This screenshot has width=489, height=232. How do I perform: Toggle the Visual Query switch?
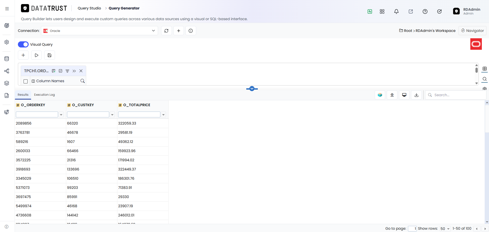[23, 44]
